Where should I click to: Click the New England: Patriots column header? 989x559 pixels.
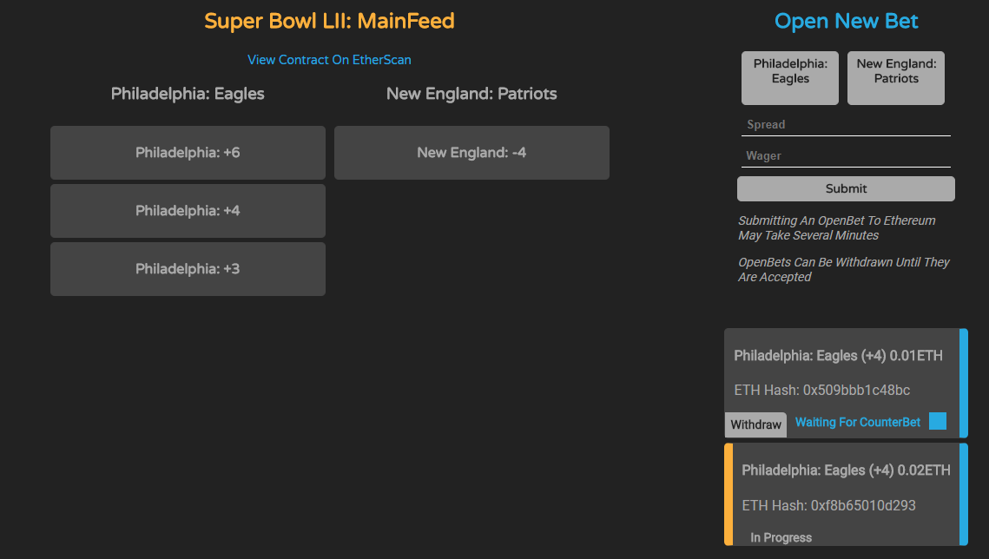pyautogui.click(x=471, y=94)
